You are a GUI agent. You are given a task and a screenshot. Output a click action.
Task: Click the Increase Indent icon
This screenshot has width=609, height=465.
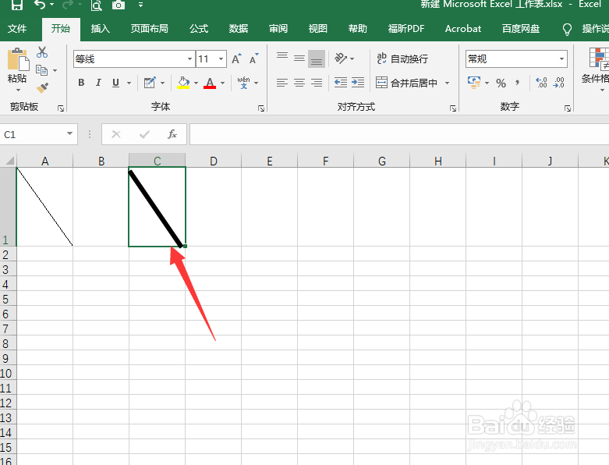point(358,83)
